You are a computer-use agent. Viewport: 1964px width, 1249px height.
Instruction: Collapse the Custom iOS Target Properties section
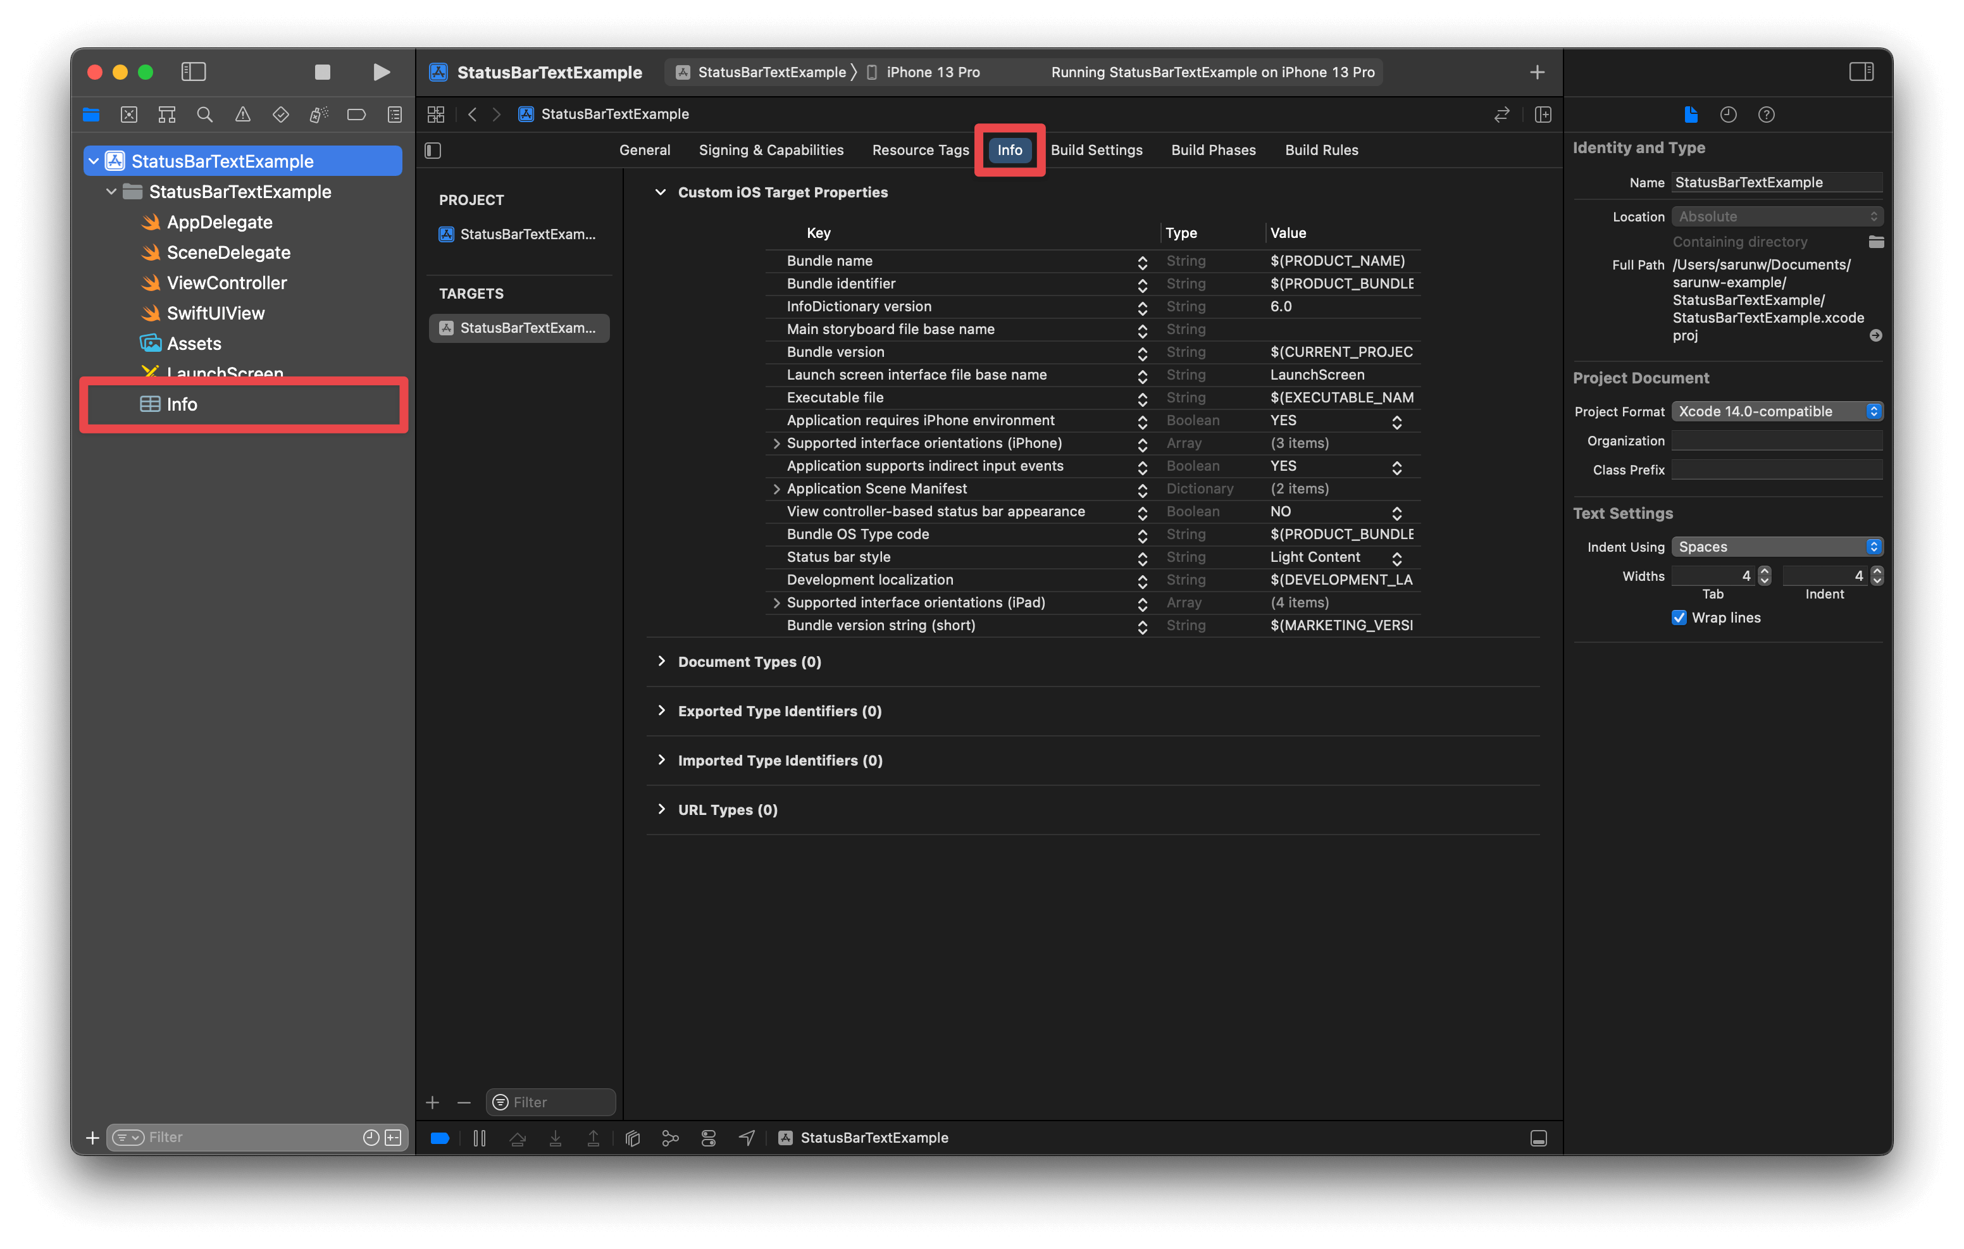pyautogui.click(x=661, y=192)
